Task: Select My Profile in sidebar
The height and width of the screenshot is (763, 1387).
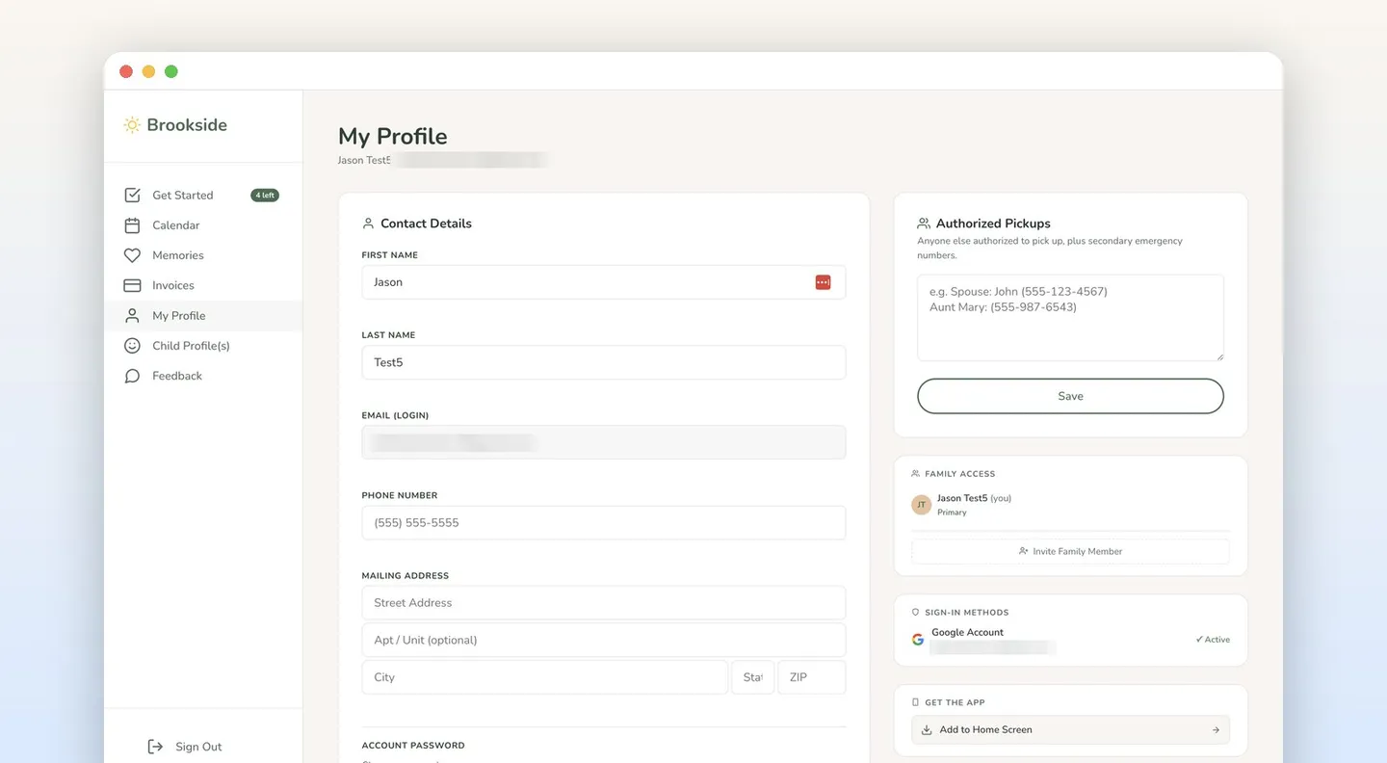Action: 203,316
